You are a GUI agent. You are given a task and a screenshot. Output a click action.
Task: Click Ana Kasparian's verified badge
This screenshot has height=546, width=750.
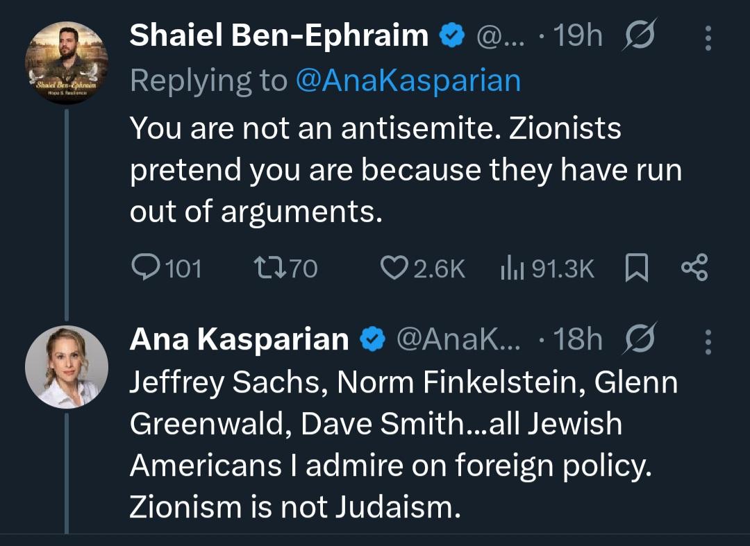(x=372, y=340)
